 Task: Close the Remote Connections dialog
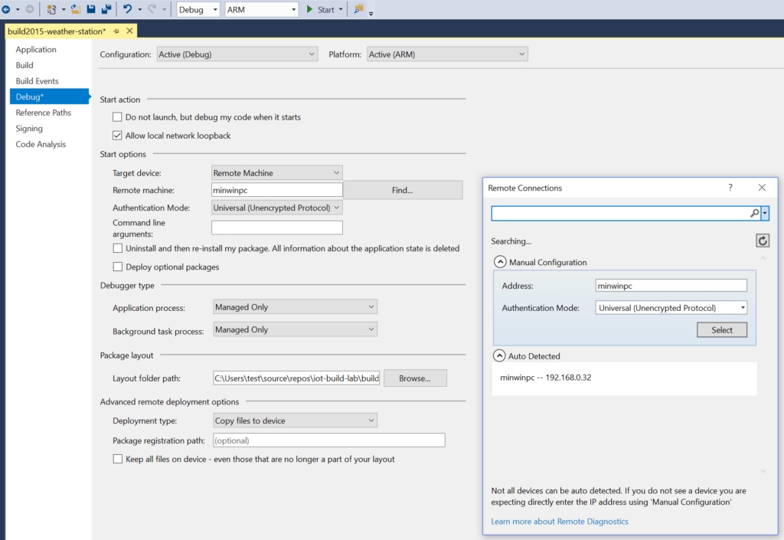pos(762,188)
